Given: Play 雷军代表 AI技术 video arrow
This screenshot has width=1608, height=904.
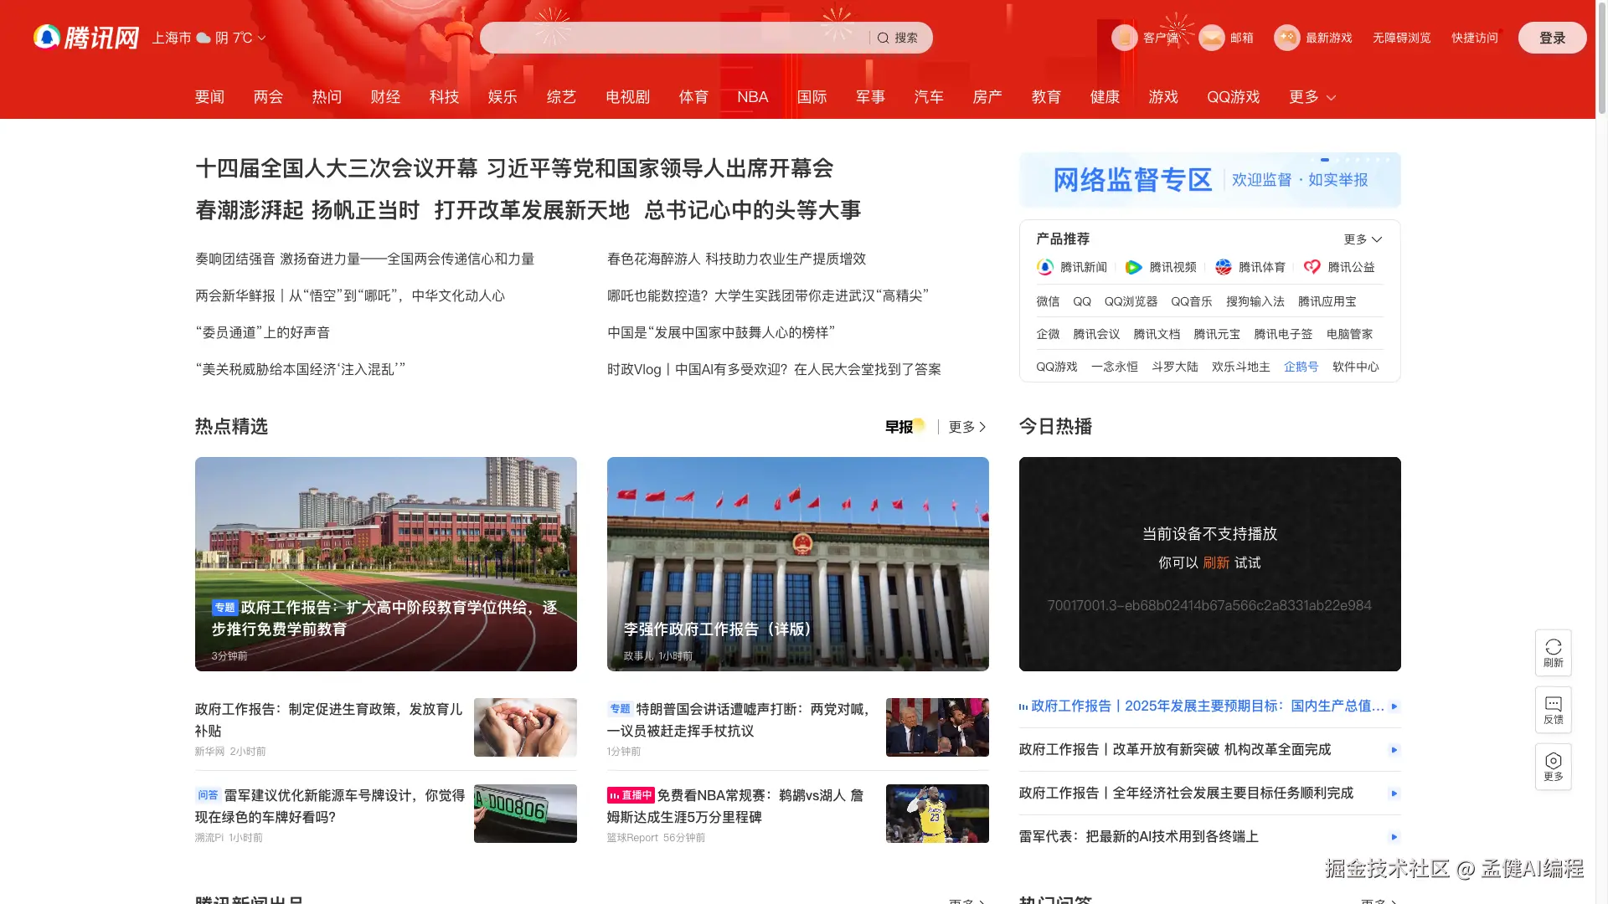Looking at the screenshot, I should (1394, 836).
